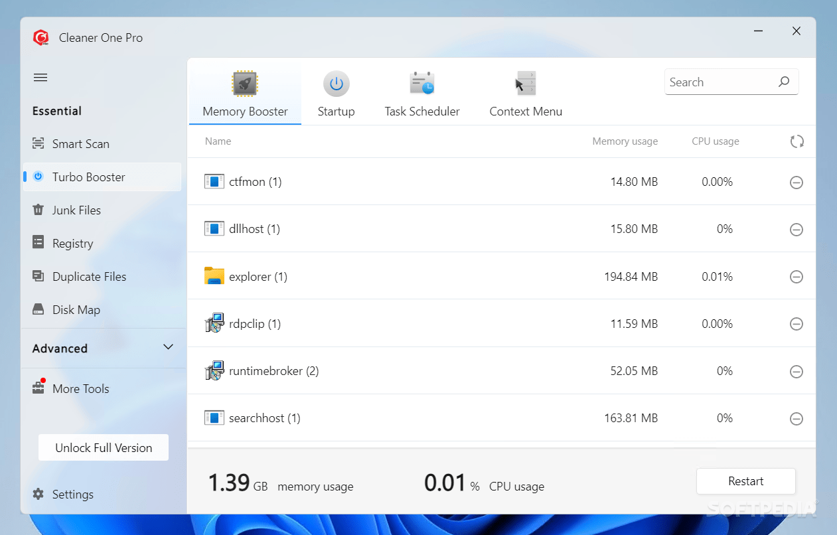Click the 163.81 MB memory value
This screenshot has height=535, width=837.
(631, 418)
